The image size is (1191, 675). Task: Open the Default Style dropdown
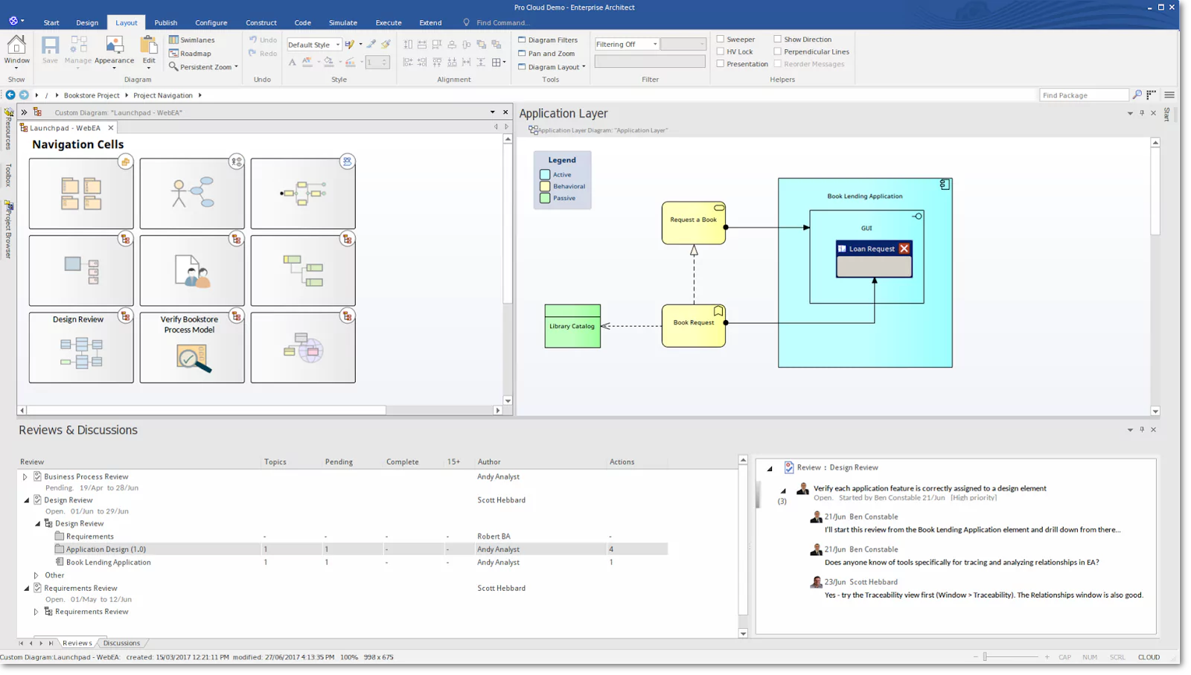(337, 45)
